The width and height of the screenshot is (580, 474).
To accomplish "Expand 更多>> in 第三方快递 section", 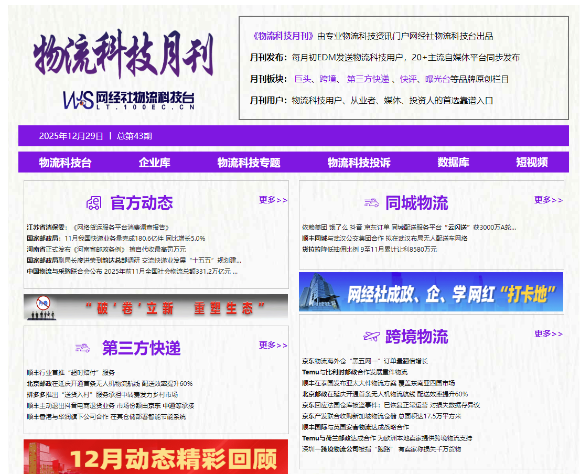I will click(x=273, y=345).
